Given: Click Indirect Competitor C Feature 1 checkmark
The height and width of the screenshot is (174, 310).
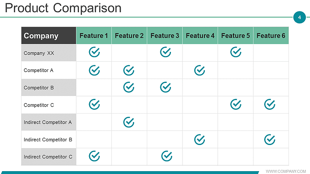Looking at the screenshot, I should (94, 156).
